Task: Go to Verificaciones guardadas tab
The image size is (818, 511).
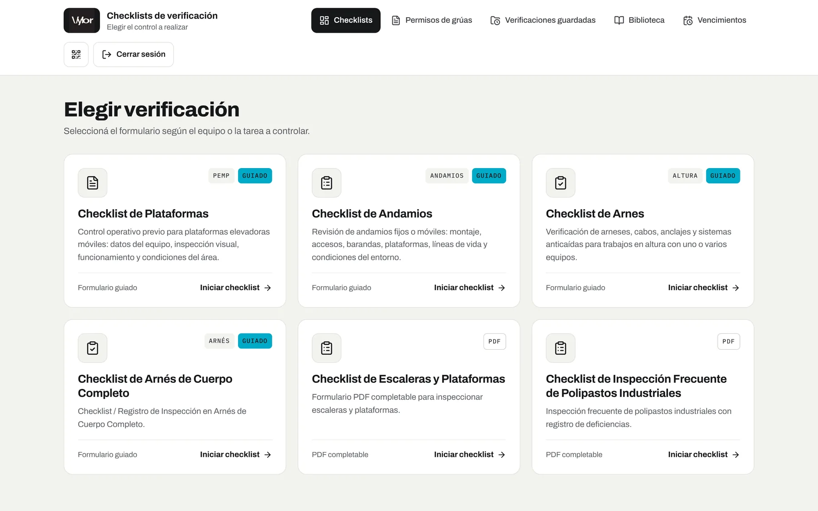Action: [x=543, y=20]
